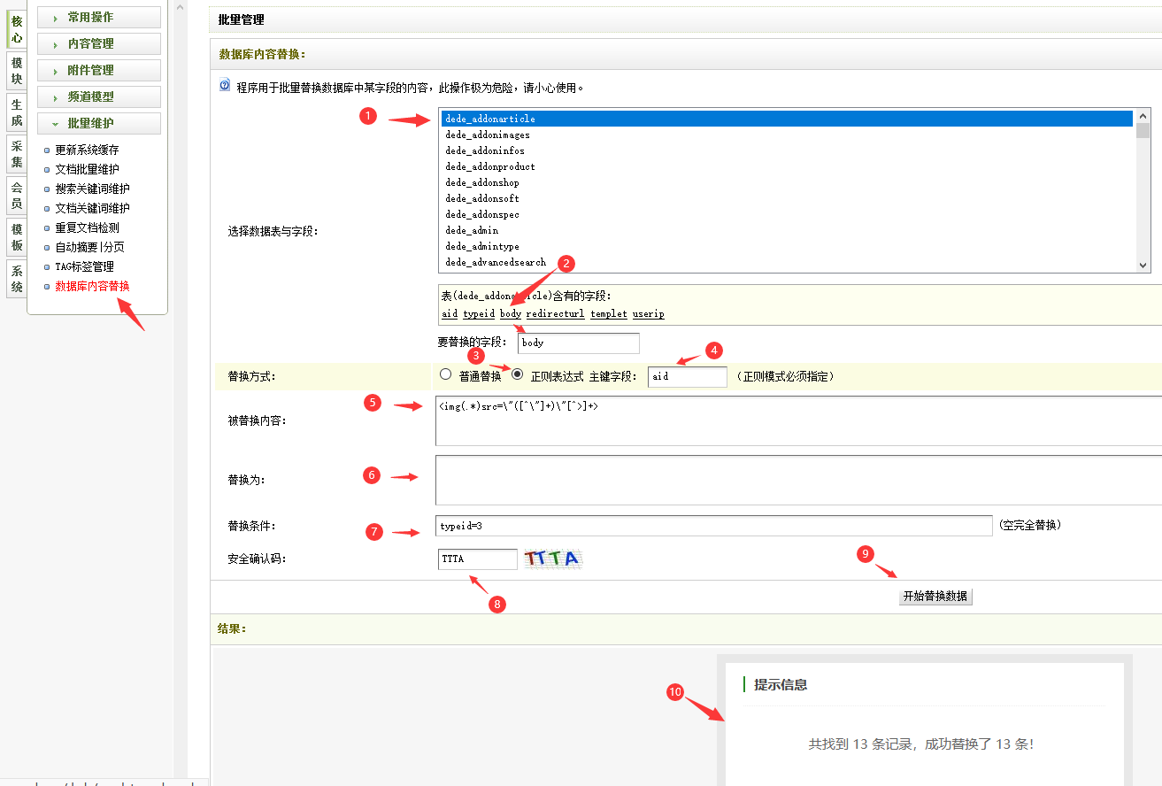Click the 安全确认码 input field
This screenshot has height=786, width=1162.
(x=476, y=559)
